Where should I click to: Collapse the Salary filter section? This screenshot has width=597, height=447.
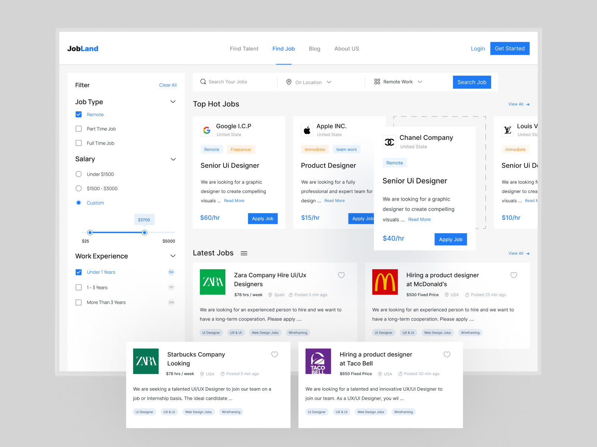point(173,159)
